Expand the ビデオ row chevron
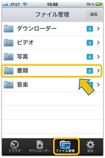This screenshot has width=105, height=158. 99,43
